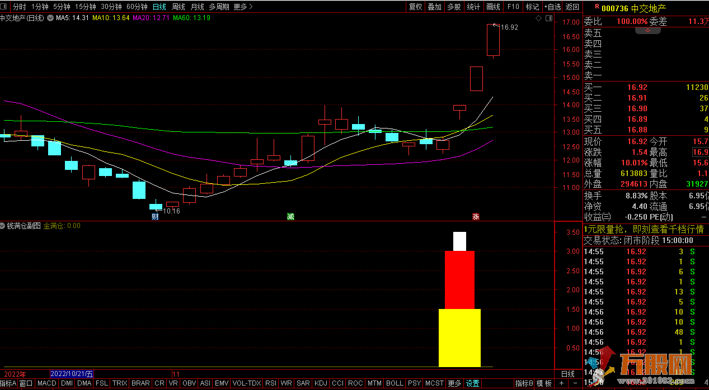The height and width of the screenshot is (390, 709).
Task: Click the 买一 price 16.92
Action: 637,88
